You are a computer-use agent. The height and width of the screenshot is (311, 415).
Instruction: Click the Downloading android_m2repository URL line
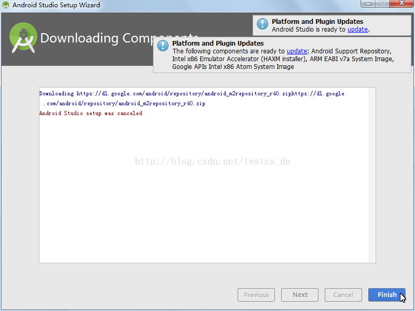[x=191, y=94]
